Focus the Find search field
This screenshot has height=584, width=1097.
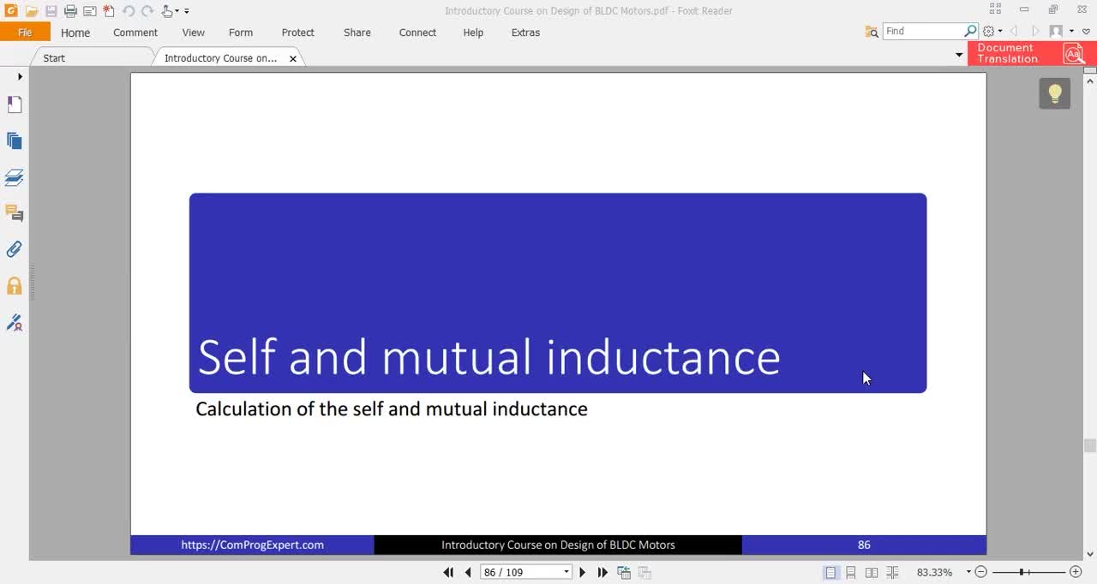coord(924,31)
